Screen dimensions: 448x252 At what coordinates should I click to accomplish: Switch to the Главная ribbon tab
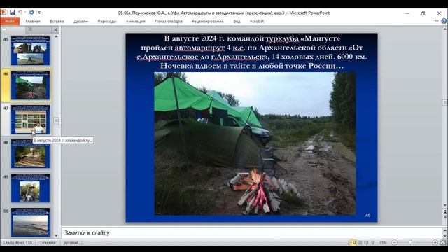pyautogui.click(x=33, y=22)
